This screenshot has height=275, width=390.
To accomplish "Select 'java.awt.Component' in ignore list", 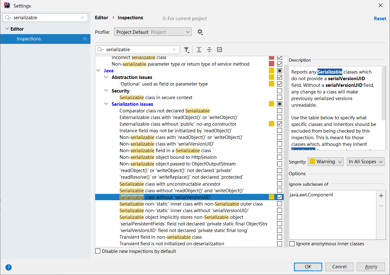I will (312, 195).
